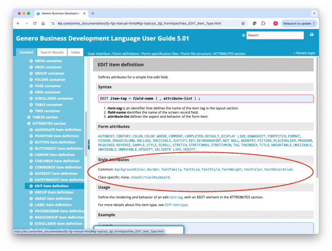Screen dimensions: 332x251
Task: Open GROUP container topic
Action: [49, 73]
